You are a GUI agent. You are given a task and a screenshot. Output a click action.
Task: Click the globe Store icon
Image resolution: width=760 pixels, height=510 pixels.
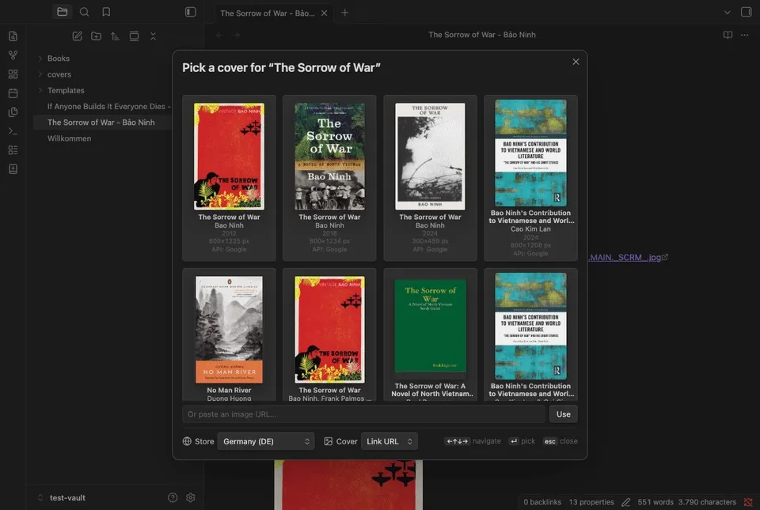point(187,441)
